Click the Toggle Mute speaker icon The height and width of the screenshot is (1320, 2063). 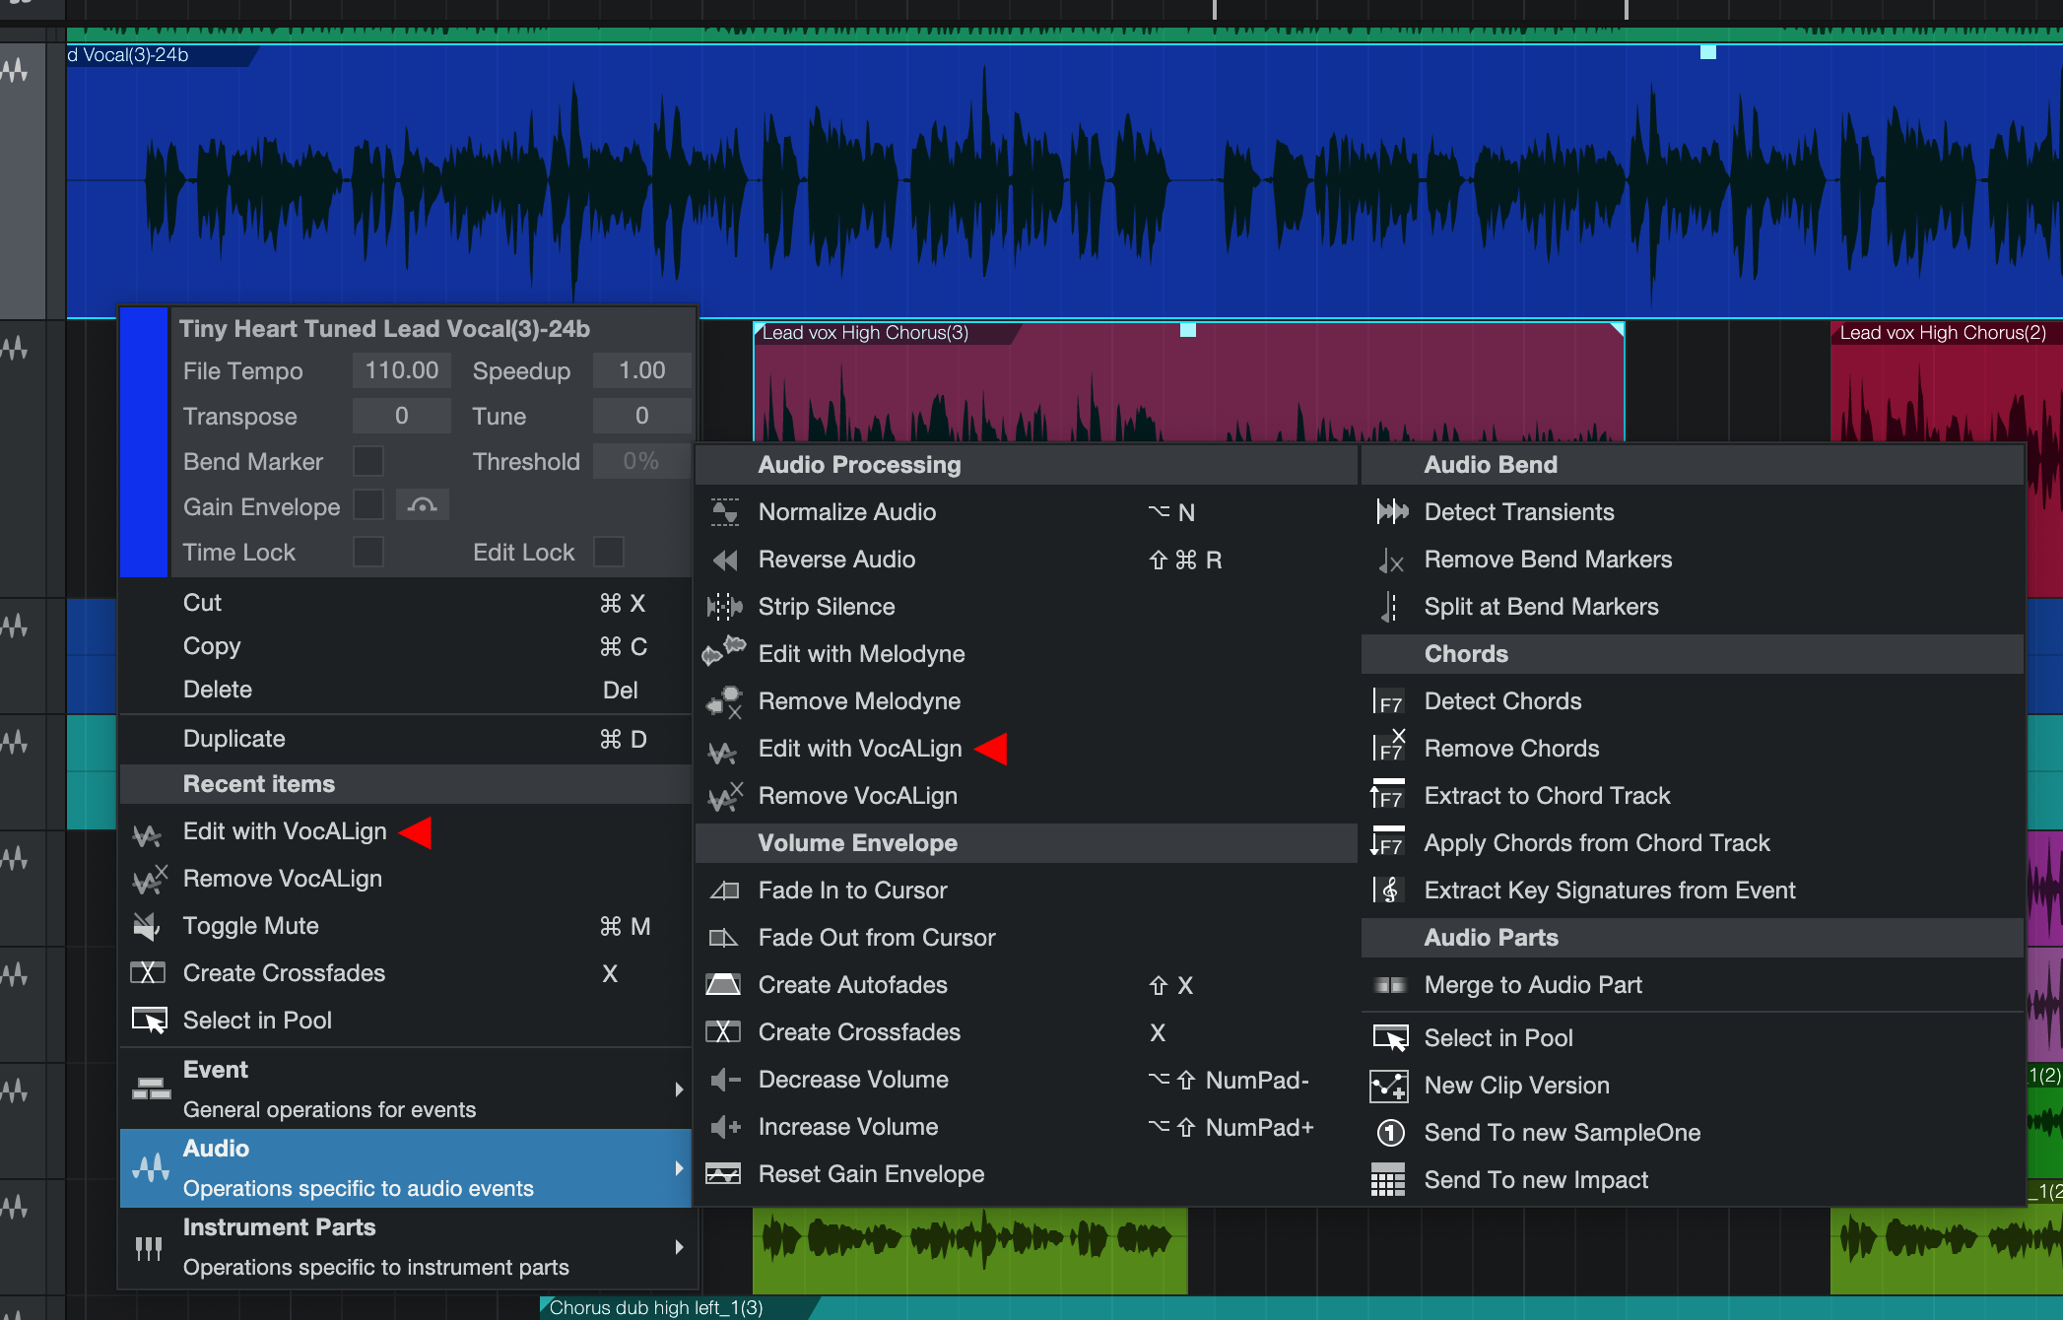[148, 926]
